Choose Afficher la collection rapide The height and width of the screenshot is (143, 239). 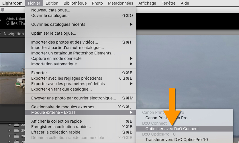coord(81,121)
